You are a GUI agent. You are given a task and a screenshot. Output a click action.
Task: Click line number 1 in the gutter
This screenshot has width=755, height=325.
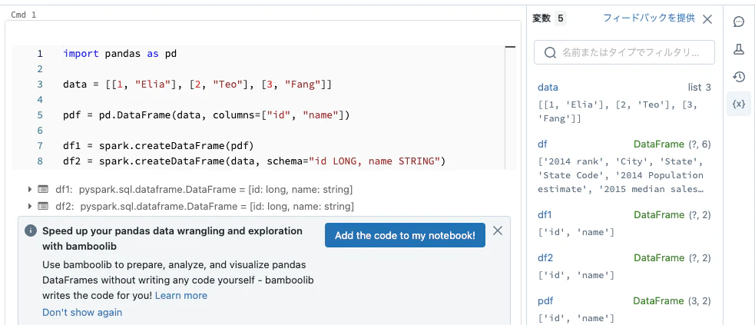[40, 54]
